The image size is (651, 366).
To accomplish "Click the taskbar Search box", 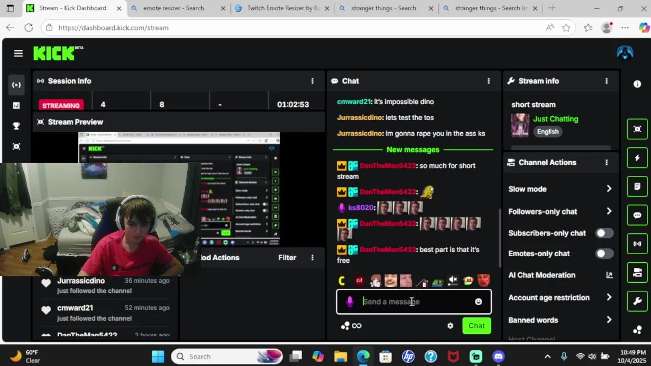I will [227, 356].
